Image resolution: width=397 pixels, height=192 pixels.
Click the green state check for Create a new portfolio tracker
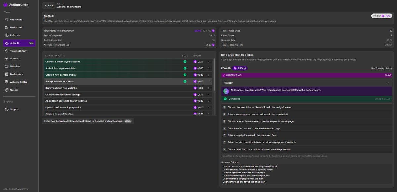tap(185, 75)
